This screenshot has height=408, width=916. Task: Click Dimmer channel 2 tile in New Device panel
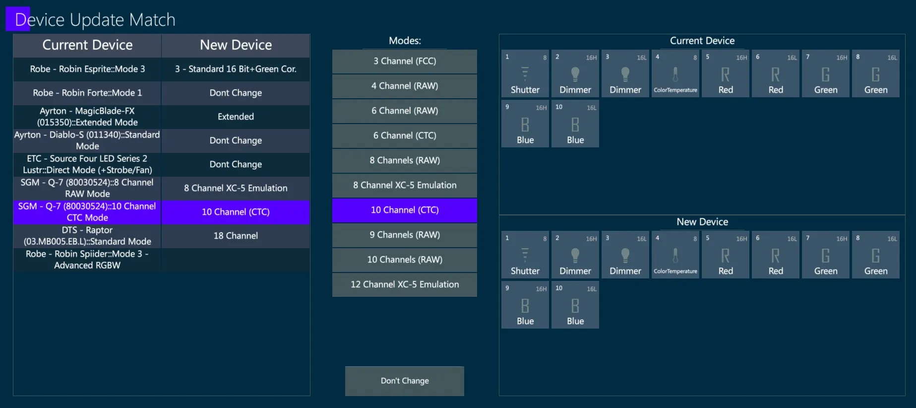575,255
